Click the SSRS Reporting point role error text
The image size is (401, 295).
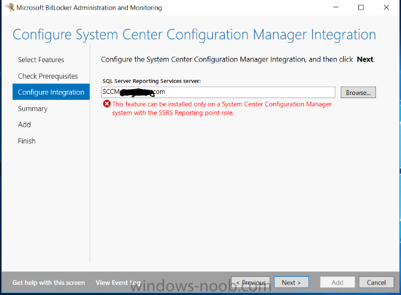coord(221,108)
